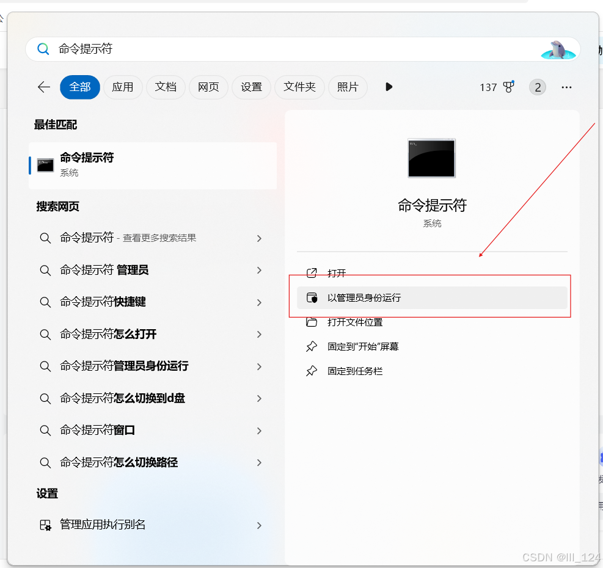
Task: Switch to the 照片 search filter
Action: point(348,87)
